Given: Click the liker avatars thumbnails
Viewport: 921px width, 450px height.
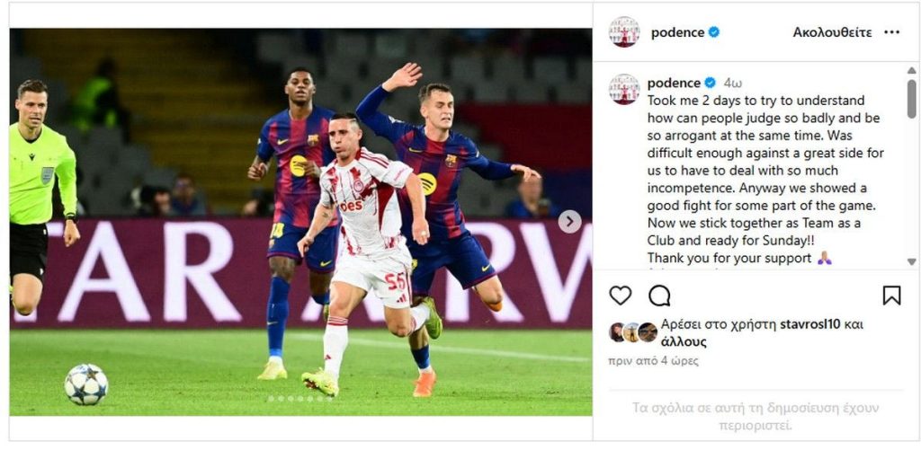Looking at the screenshot, I should point(632,332).
